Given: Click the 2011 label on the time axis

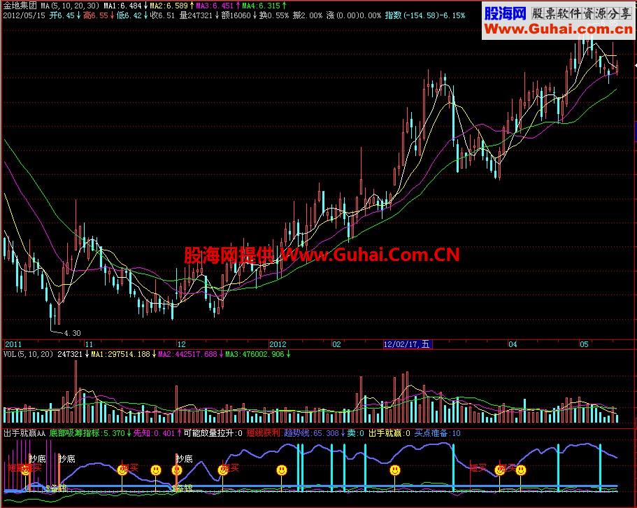Looking at the screenshot, I should coord(13,344).
